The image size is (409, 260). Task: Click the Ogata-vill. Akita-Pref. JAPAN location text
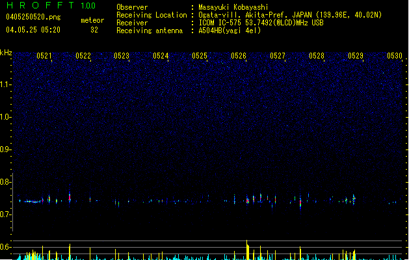click(x=290, y=15)
